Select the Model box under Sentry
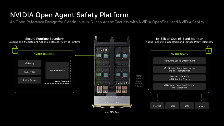The image size is (224, 126). pyautogui.click(x=202, y=106)
